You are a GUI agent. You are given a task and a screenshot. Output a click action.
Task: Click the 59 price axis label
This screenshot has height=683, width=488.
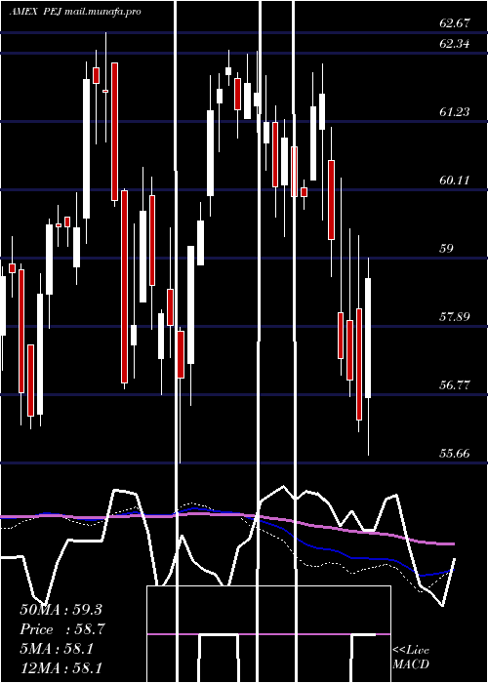point(447,248)
